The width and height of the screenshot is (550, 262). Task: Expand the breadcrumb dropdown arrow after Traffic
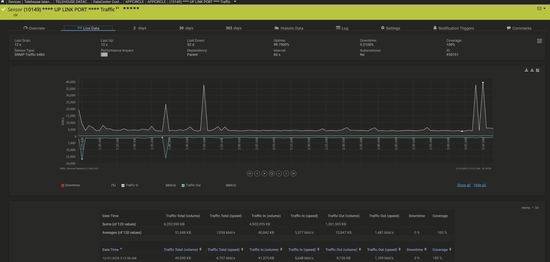(x=235, y=2)
